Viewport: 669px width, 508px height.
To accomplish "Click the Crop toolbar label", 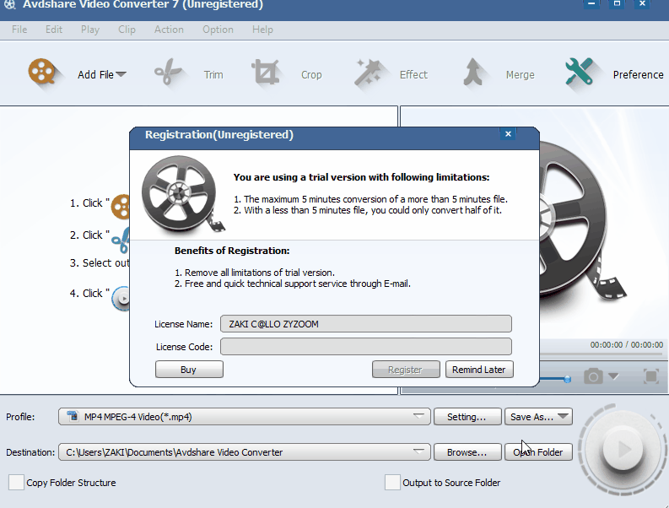I will 311,75.
